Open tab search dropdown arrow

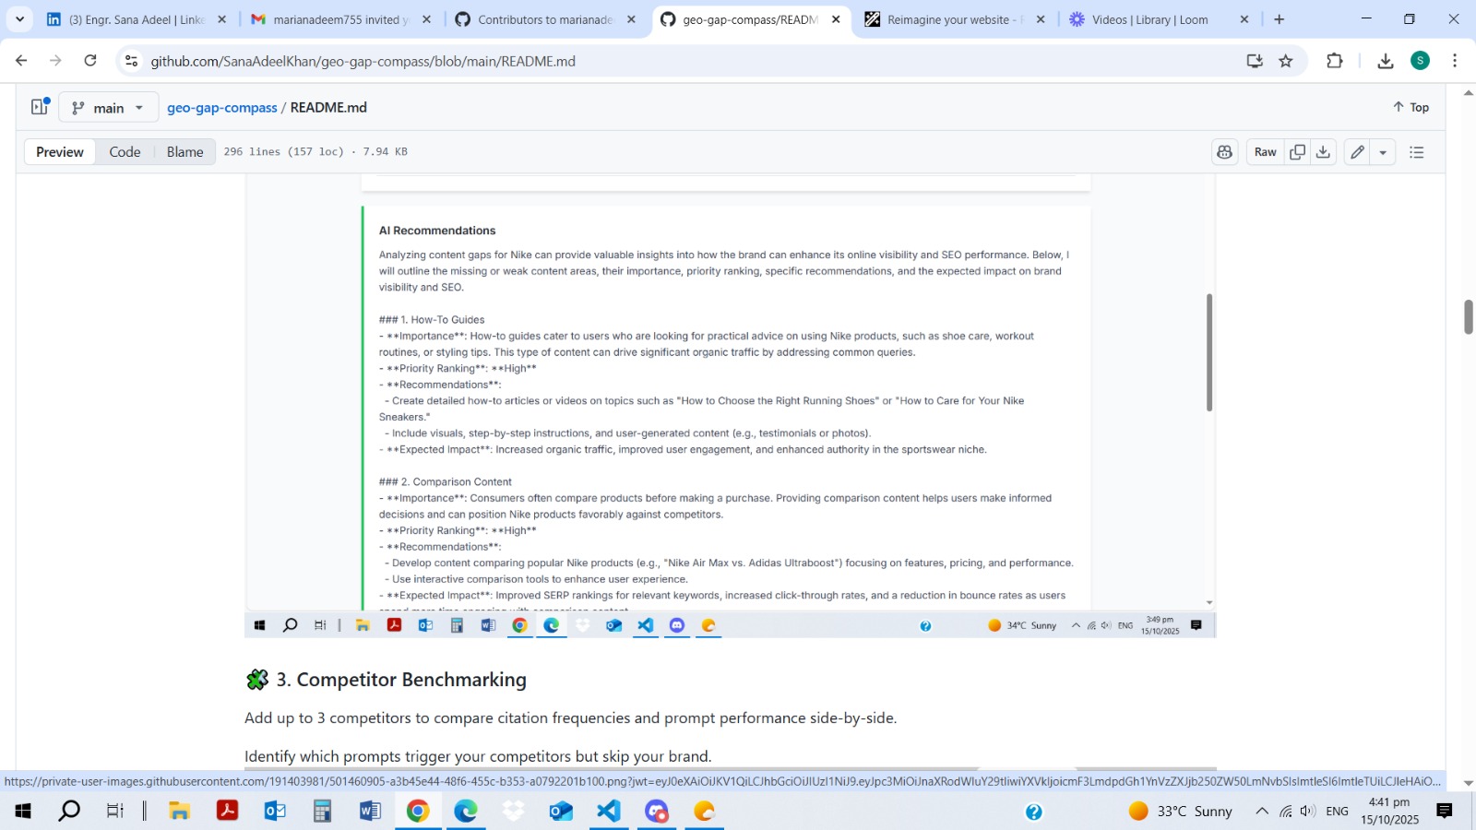pos(19,18)
